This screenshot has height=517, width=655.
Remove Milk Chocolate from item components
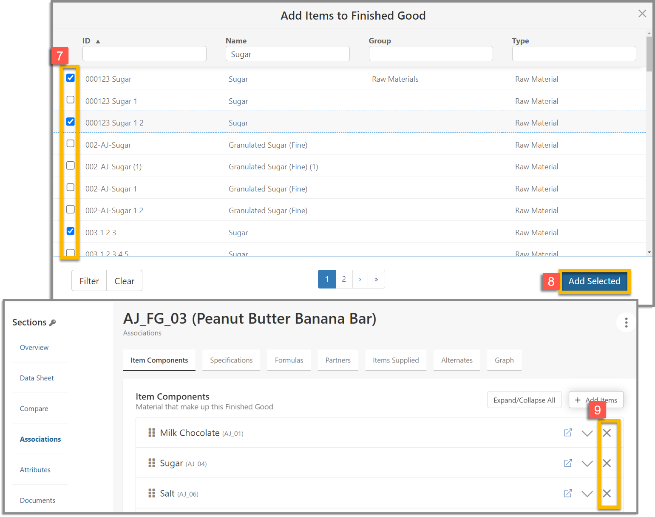pyautogui.click(x=607, y=433)
